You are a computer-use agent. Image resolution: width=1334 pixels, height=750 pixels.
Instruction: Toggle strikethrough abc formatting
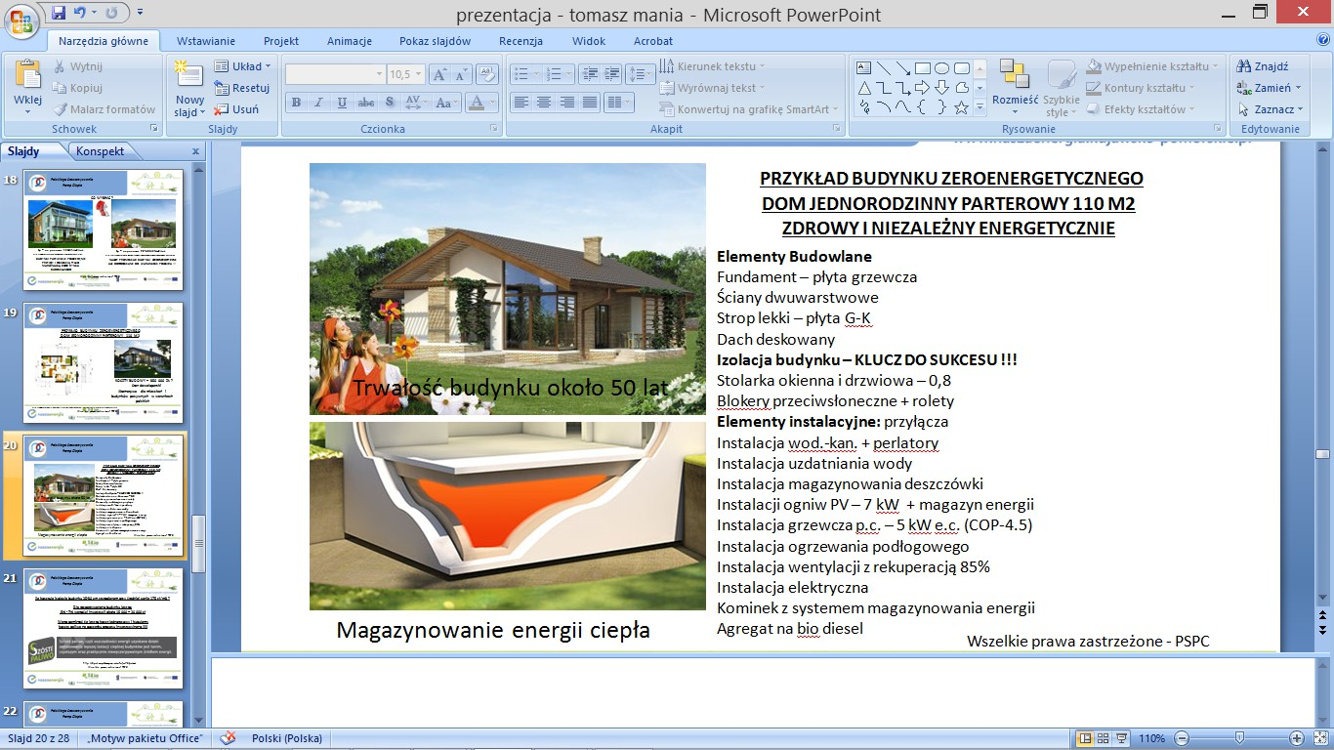click(x=366, y=103)
